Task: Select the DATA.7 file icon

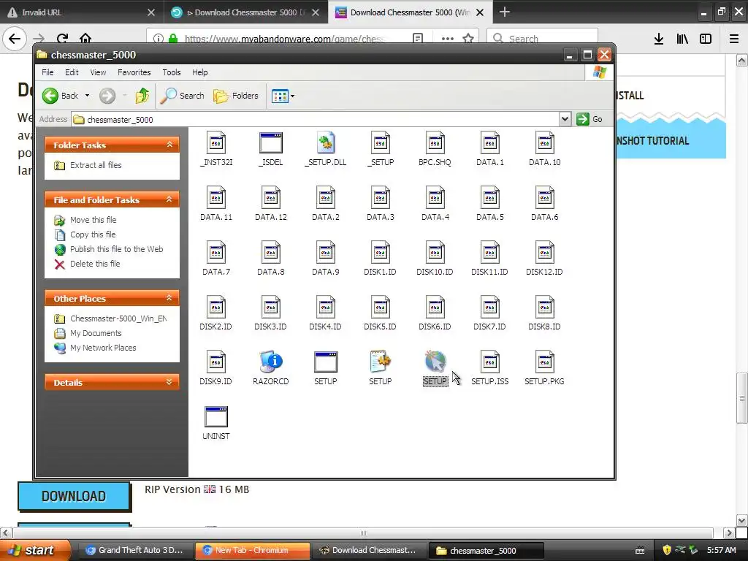Action: coord(216,252)
